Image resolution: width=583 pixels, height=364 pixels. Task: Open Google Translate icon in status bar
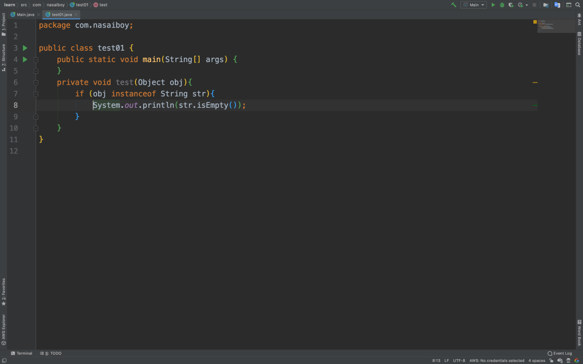click(x=577, y=360)
